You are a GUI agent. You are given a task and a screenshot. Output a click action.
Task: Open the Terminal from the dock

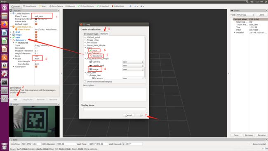click(5, 82)
